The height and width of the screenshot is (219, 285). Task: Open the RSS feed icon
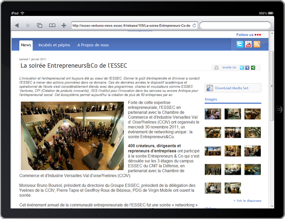coord(257,44)
